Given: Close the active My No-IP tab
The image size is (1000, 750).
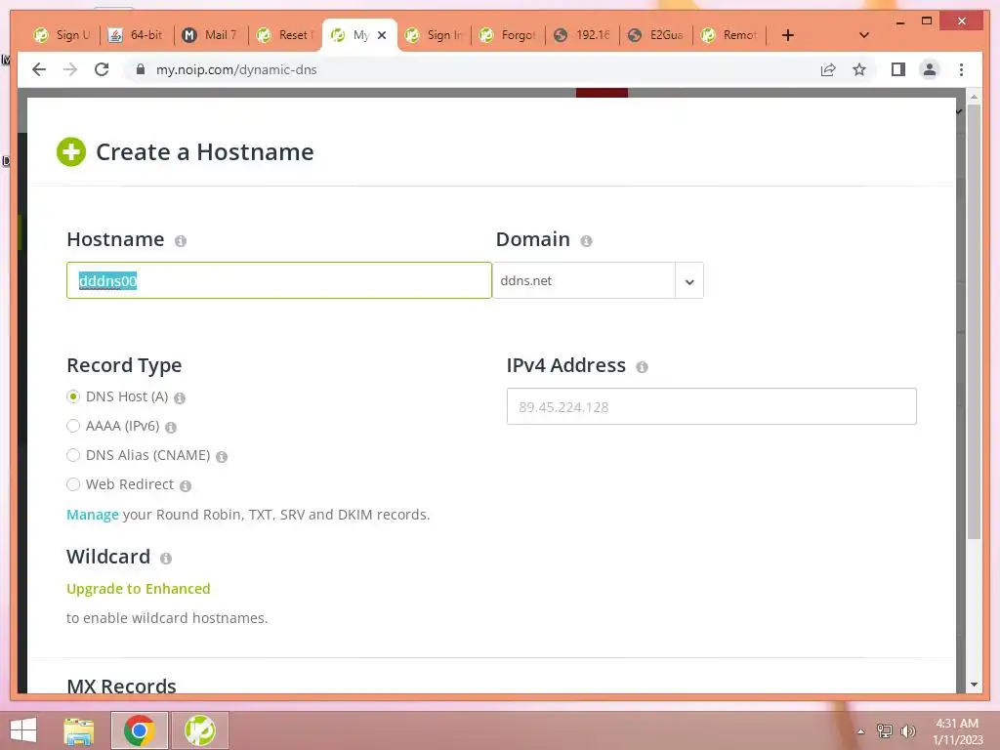Looking at the screenshot, I should click(382, 35).
